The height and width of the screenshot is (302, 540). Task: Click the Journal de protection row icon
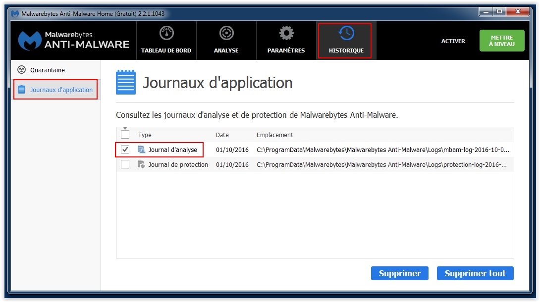pyautogui.click(x=141, y=164)
